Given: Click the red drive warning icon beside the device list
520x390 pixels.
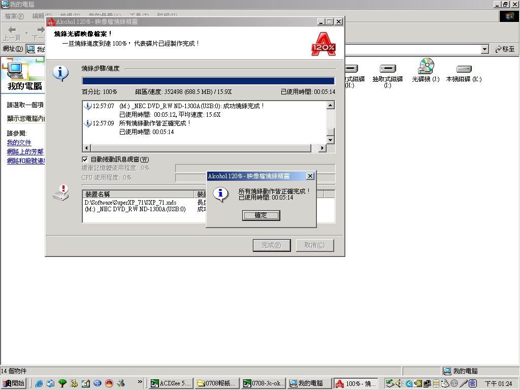Looking at the screenshot, I should click(x=61, y=192).
